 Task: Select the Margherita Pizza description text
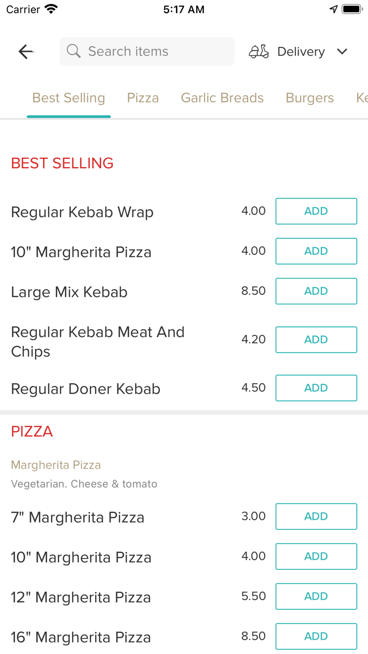[x=84, y=484]
